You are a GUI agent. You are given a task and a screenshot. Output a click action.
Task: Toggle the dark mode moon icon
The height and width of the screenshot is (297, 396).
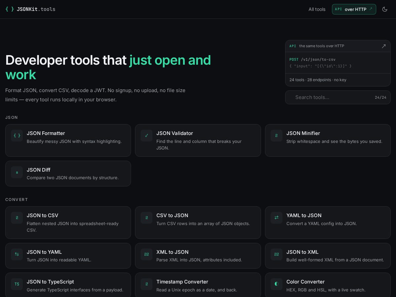tap(385, 9)
